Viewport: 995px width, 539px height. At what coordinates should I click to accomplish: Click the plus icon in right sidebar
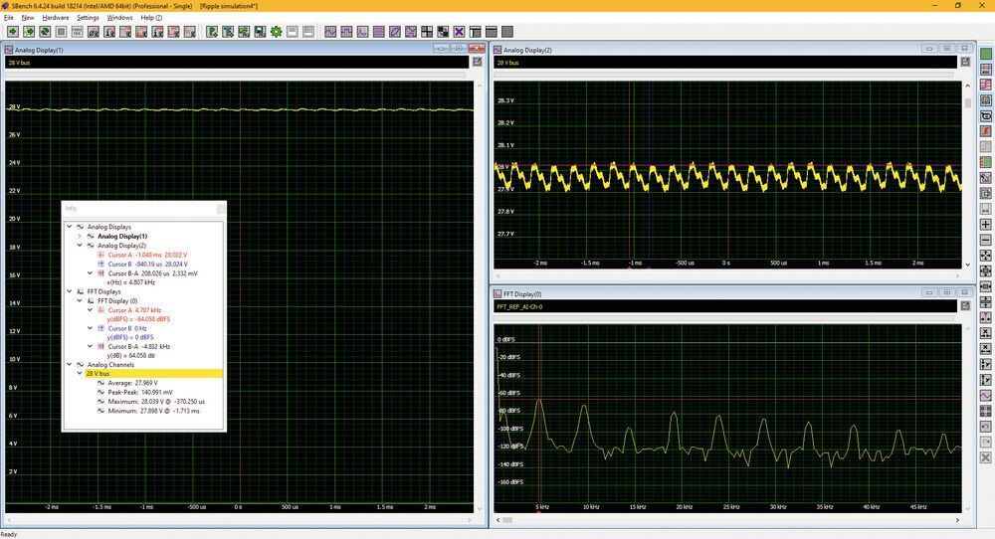(x=985, y=225)
